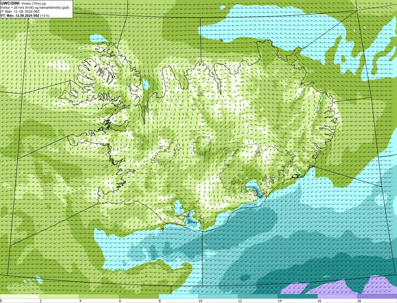Click the legend scale label 12
Image resolution: width=397 pixels, height=303 pixels.
[x=240, y=301]
